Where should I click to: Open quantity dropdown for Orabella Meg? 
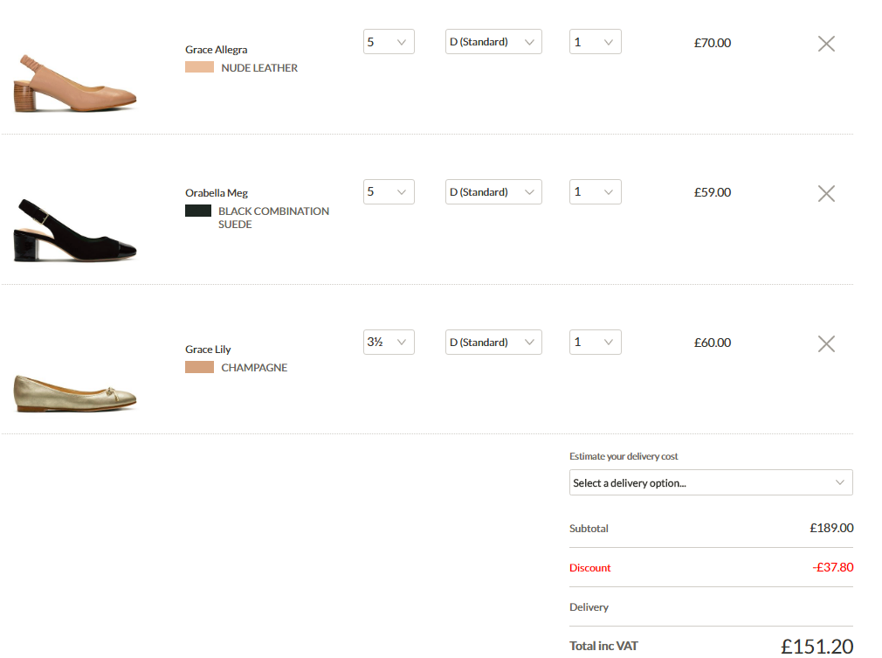(595, 192)
